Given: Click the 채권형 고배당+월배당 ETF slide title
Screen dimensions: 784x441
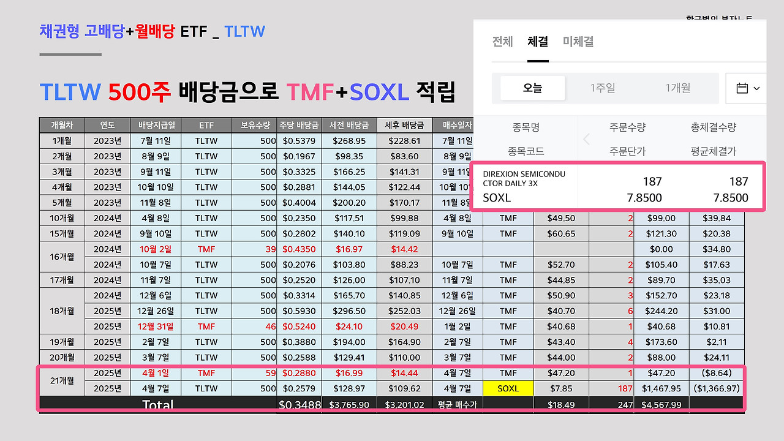Looking at the screenshot, I should (152, 31).
